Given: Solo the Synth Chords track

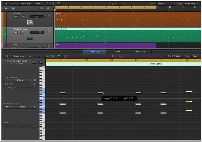Looking at the screenshot, I should [x=19, y=32].
